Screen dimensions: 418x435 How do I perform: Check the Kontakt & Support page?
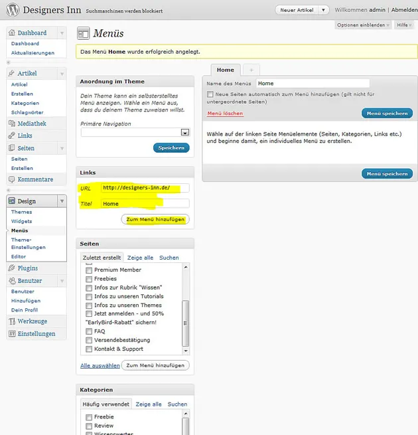(x=89, y=349)
